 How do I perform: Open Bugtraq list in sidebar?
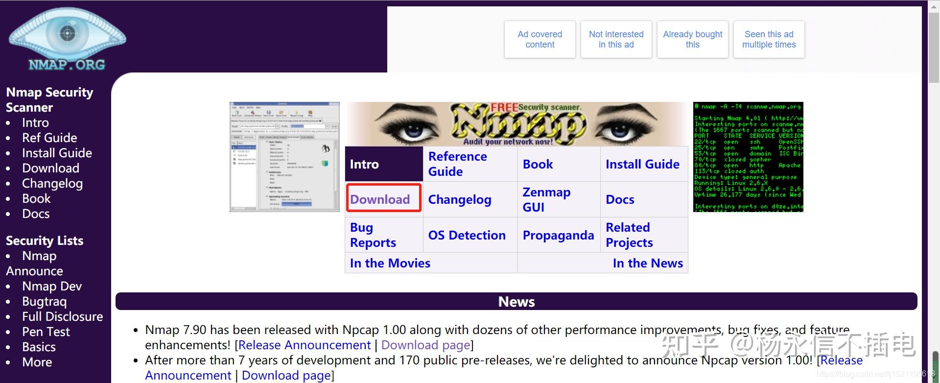coord(44,301)
